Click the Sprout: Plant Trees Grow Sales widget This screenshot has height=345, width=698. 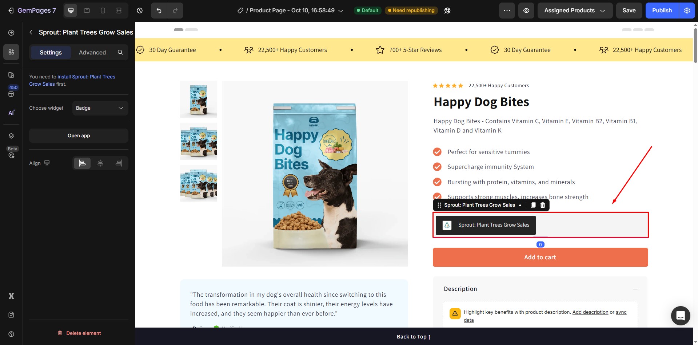pos(486,225)
